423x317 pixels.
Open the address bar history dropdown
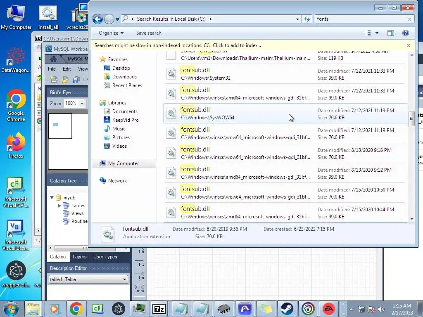(x=297, y=19)
